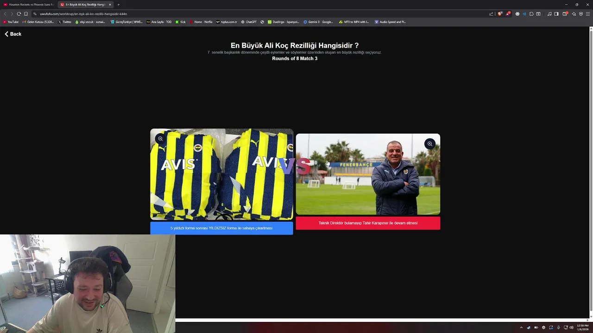Bookmark this page from toolbar icon
Viewport: 593px width, 333px height.
pyautogui.click(x=26, y=14)
